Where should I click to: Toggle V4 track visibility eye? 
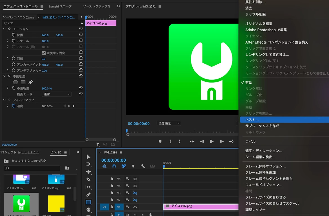(x=135, y=186)
